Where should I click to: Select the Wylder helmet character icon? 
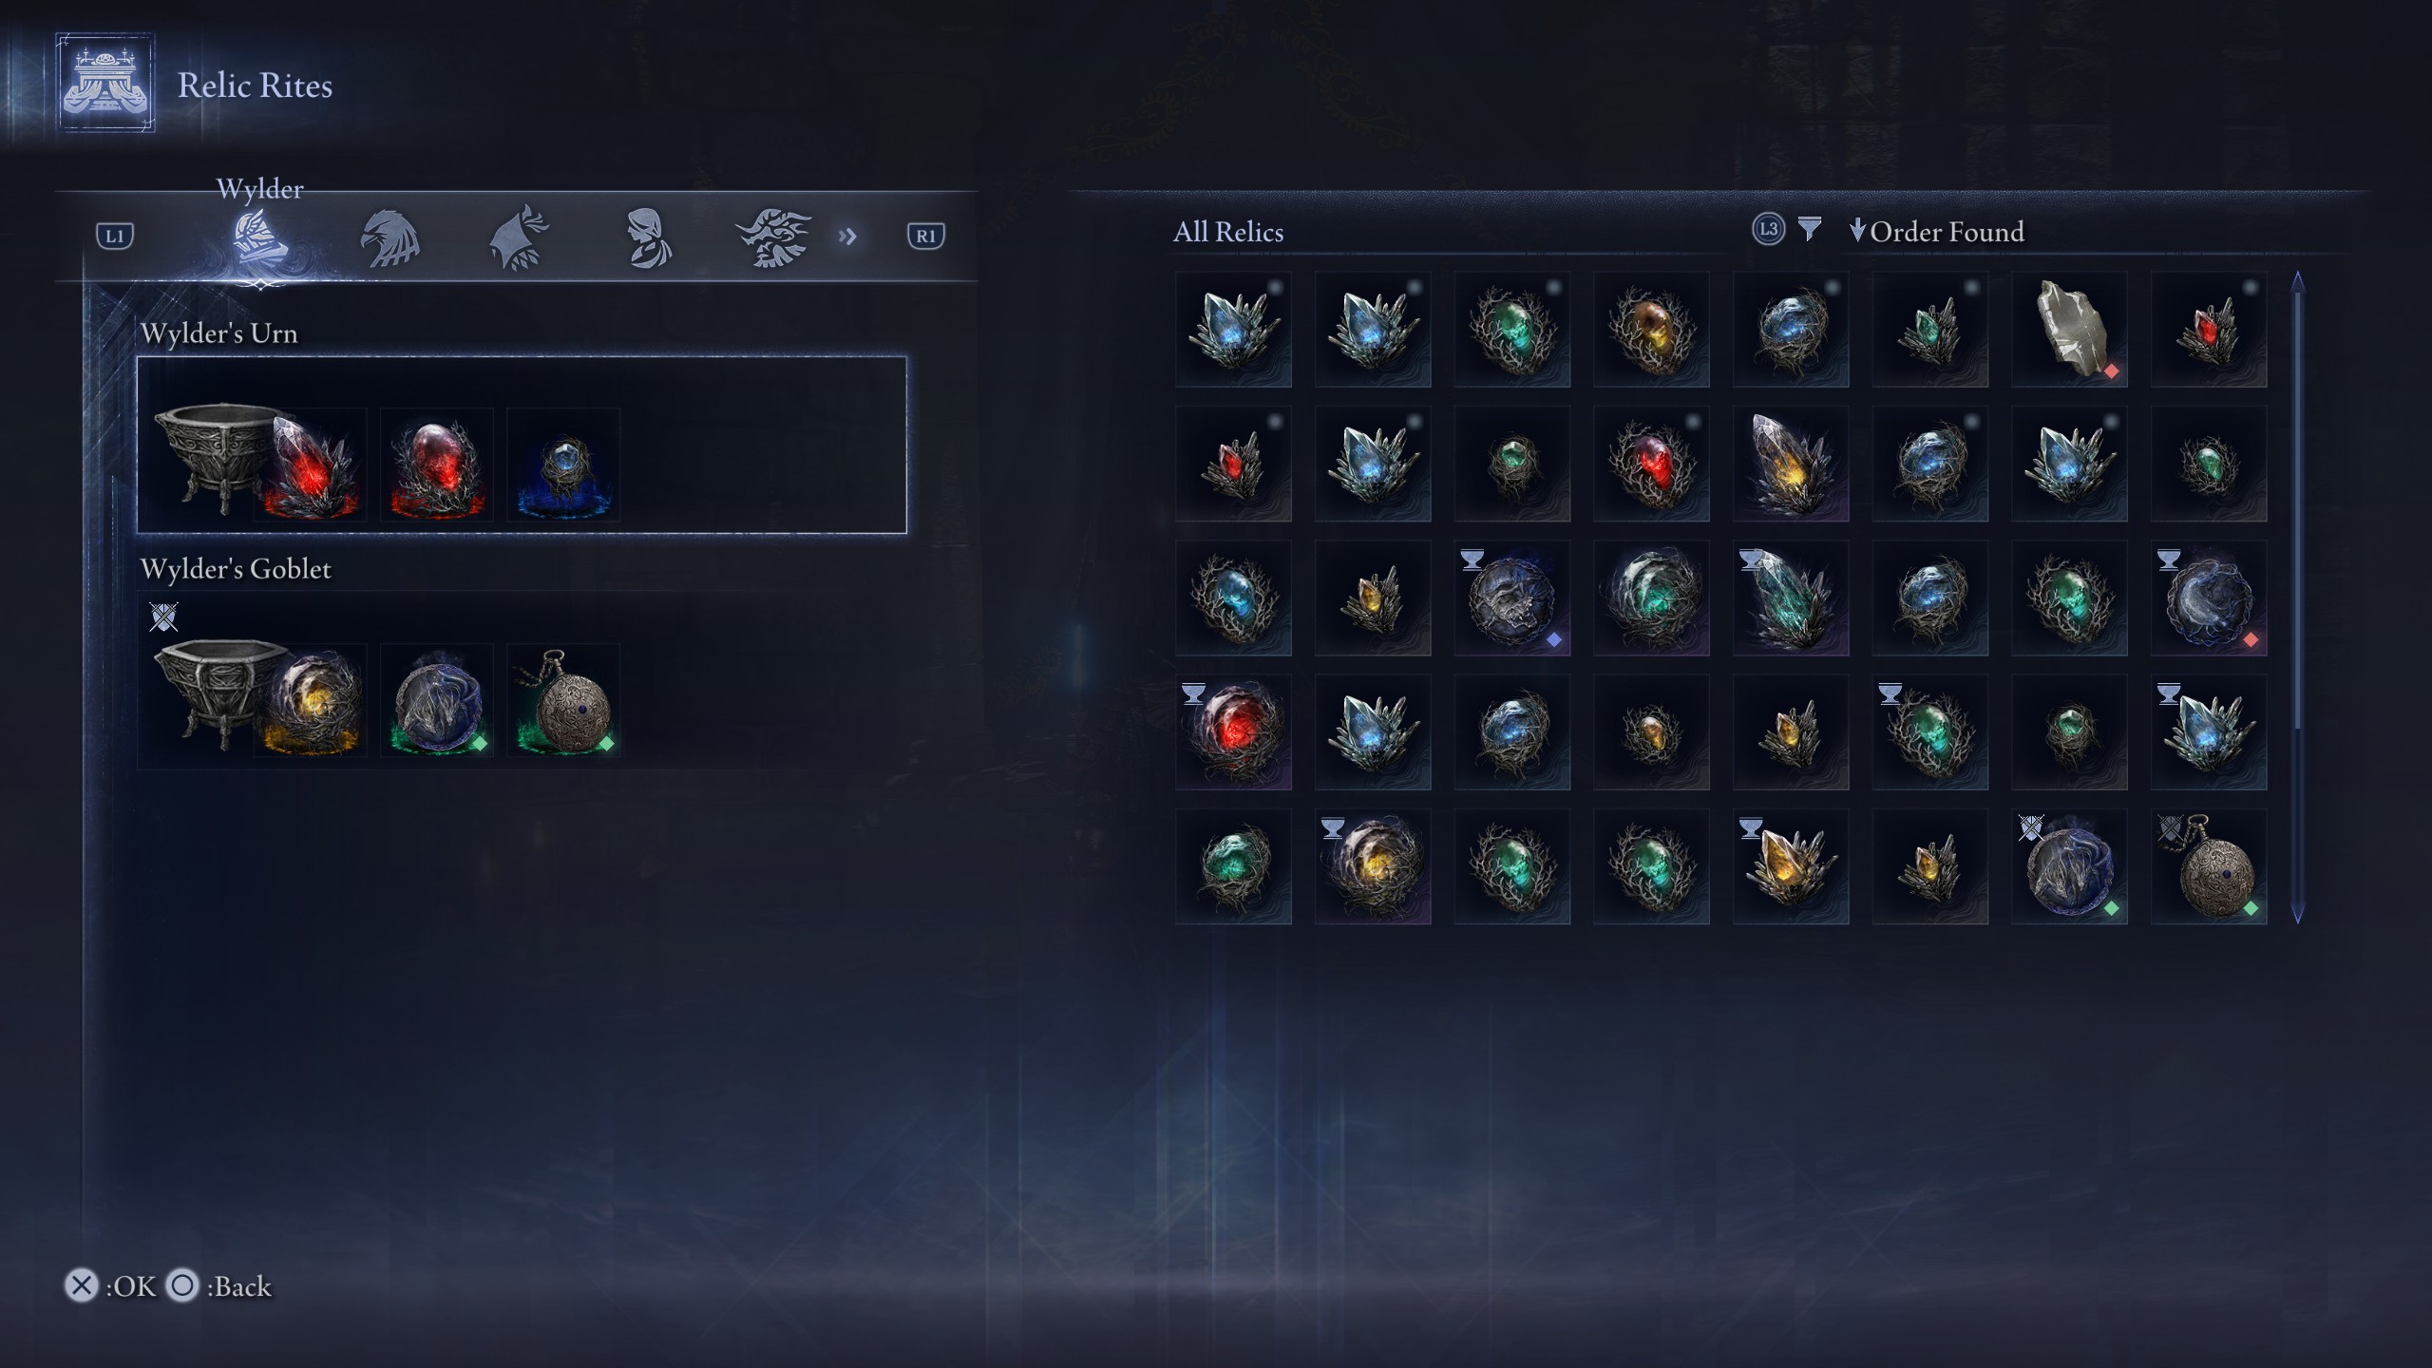[260, 237]
